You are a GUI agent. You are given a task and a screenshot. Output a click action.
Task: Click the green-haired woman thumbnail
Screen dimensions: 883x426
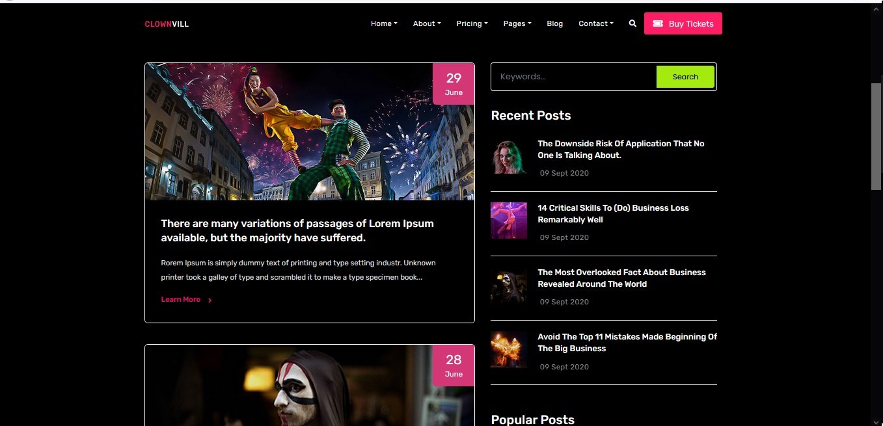(x=509, y=156)
